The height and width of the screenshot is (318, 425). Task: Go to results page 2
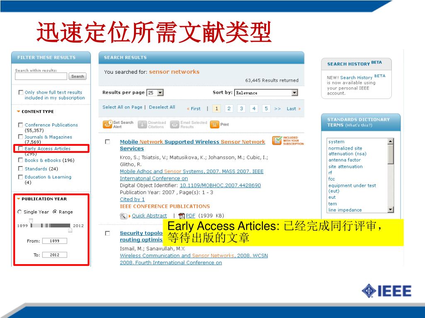(229, 108)
